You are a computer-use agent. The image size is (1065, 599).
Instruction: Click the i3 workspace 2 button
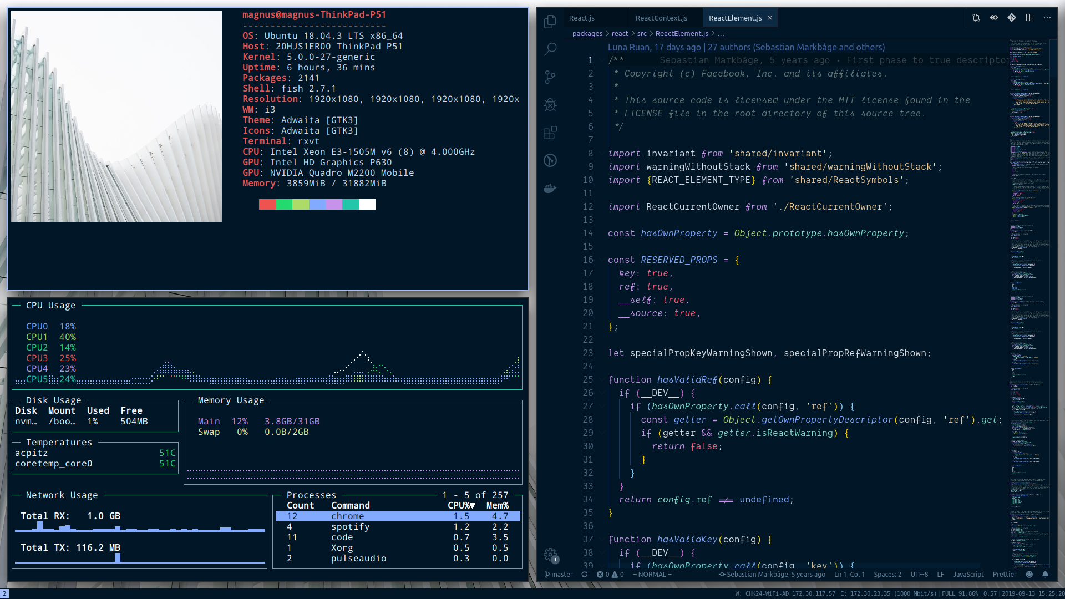click(4, 593)
